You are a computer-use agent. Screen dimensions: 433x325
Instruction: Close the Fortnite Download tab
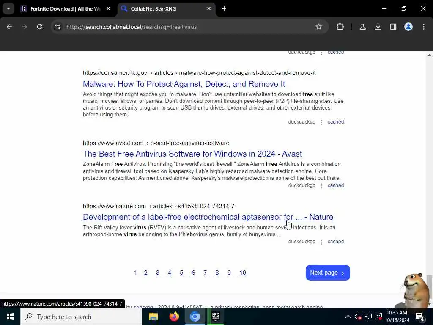tap(108, 9)
